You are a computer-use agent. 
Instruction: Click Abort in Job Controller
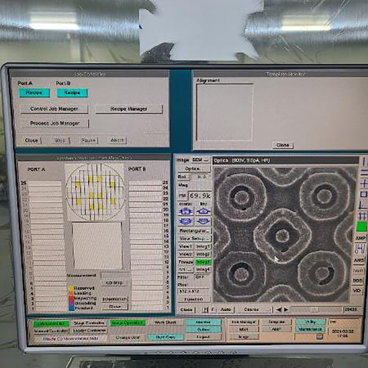coord(117,140)
